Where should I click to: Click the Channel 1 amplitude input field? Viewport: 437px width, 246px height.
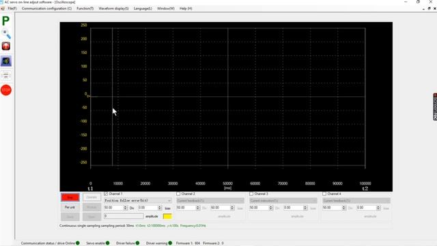[124, 216]
